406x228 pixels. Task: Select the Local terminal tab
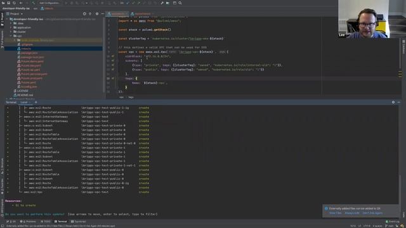coord(24,103)
